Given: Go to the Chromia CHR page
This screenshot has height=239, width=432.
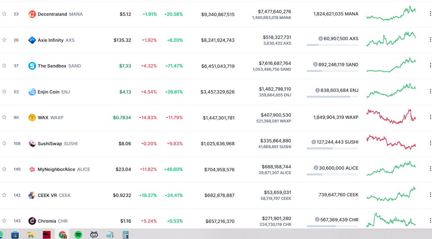Looking at the screenshot, I should click(x=53, y=221).
